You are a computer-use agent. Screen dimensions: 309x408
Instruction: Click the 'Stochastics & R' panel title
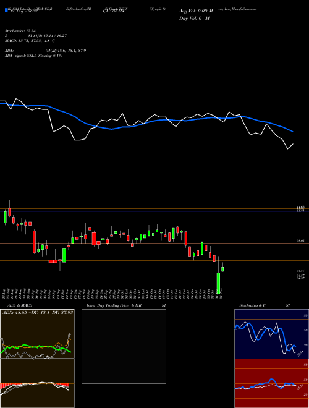253,305
